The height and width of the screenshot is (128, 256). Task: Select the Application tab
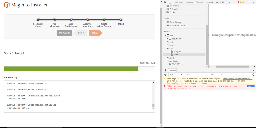point(221,2)
